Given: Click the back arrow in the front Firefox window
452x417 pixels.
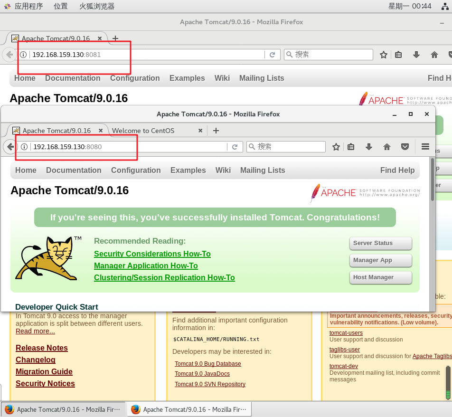Looking at the screenshot, I should pyautogui.click(x=10, y=147).
